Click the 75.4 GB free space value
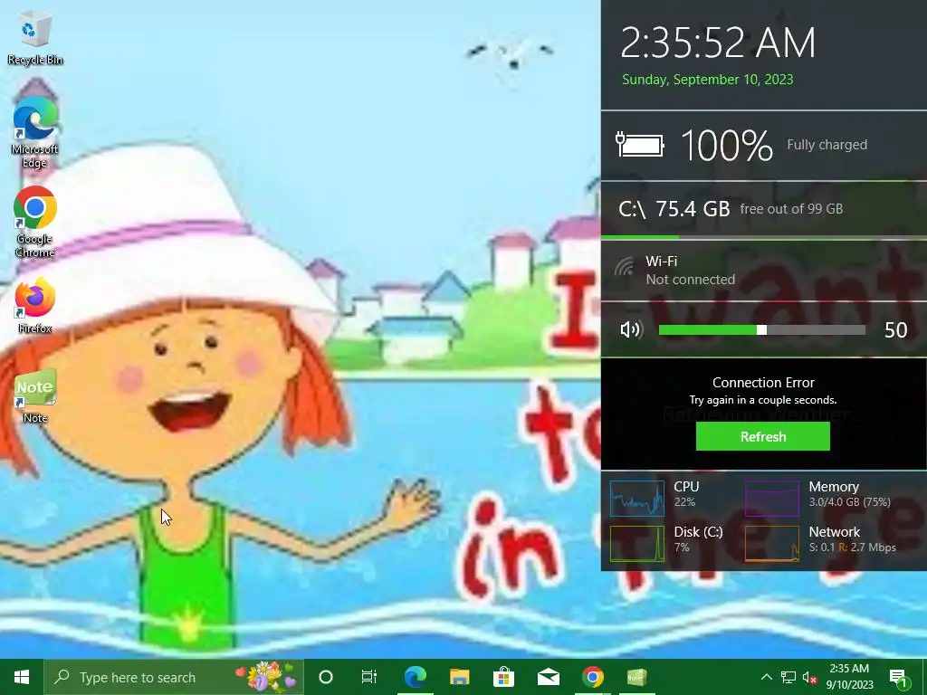Screen dimensions: 927x695 693,209
